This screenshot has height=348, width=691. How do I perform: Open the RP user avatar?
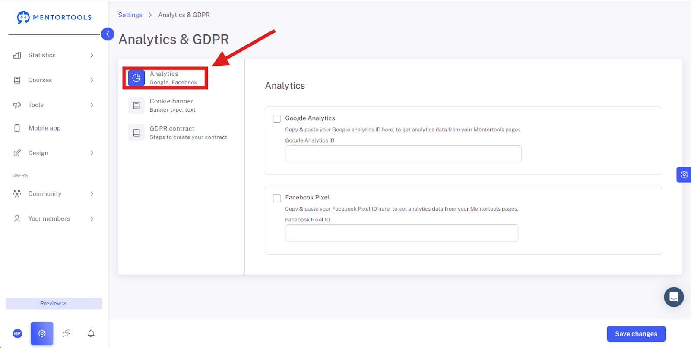(x=17, y=333)
